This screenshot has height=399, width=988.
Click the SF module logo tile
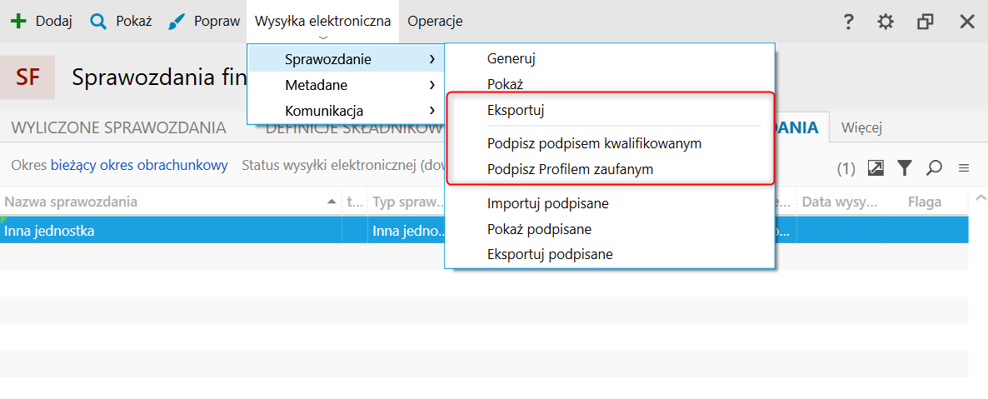pyautogui.click(x=27, y=77)
